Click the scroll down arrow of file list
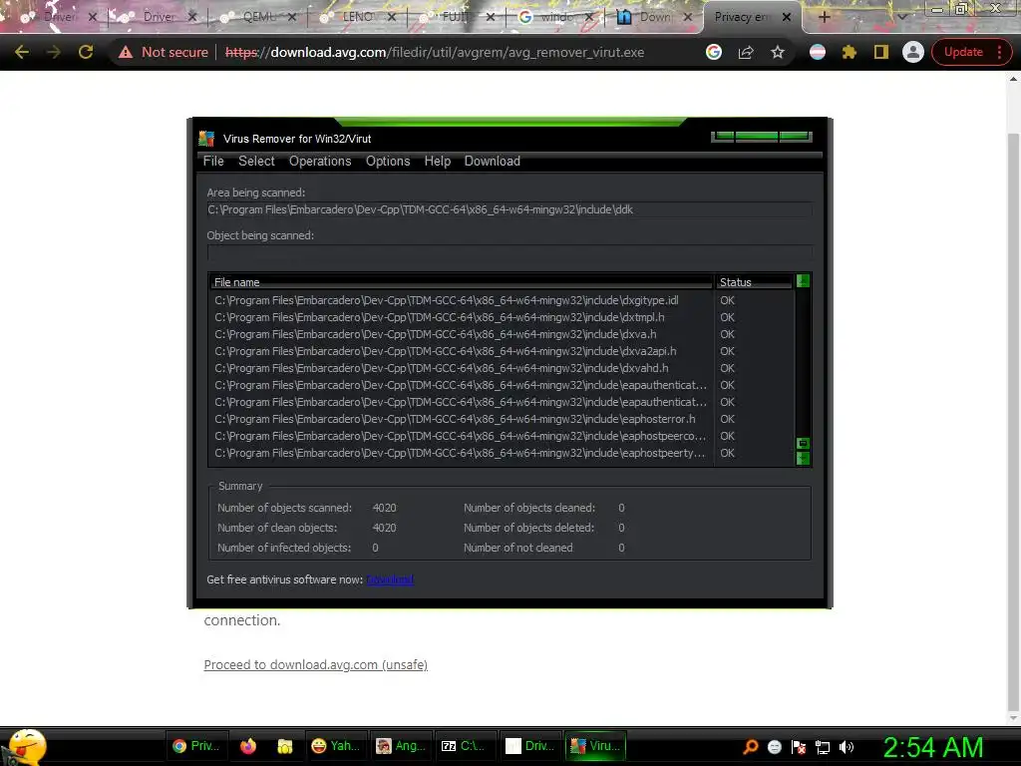The height and width of the screenshot is (766, 1021). click(803, 459)
